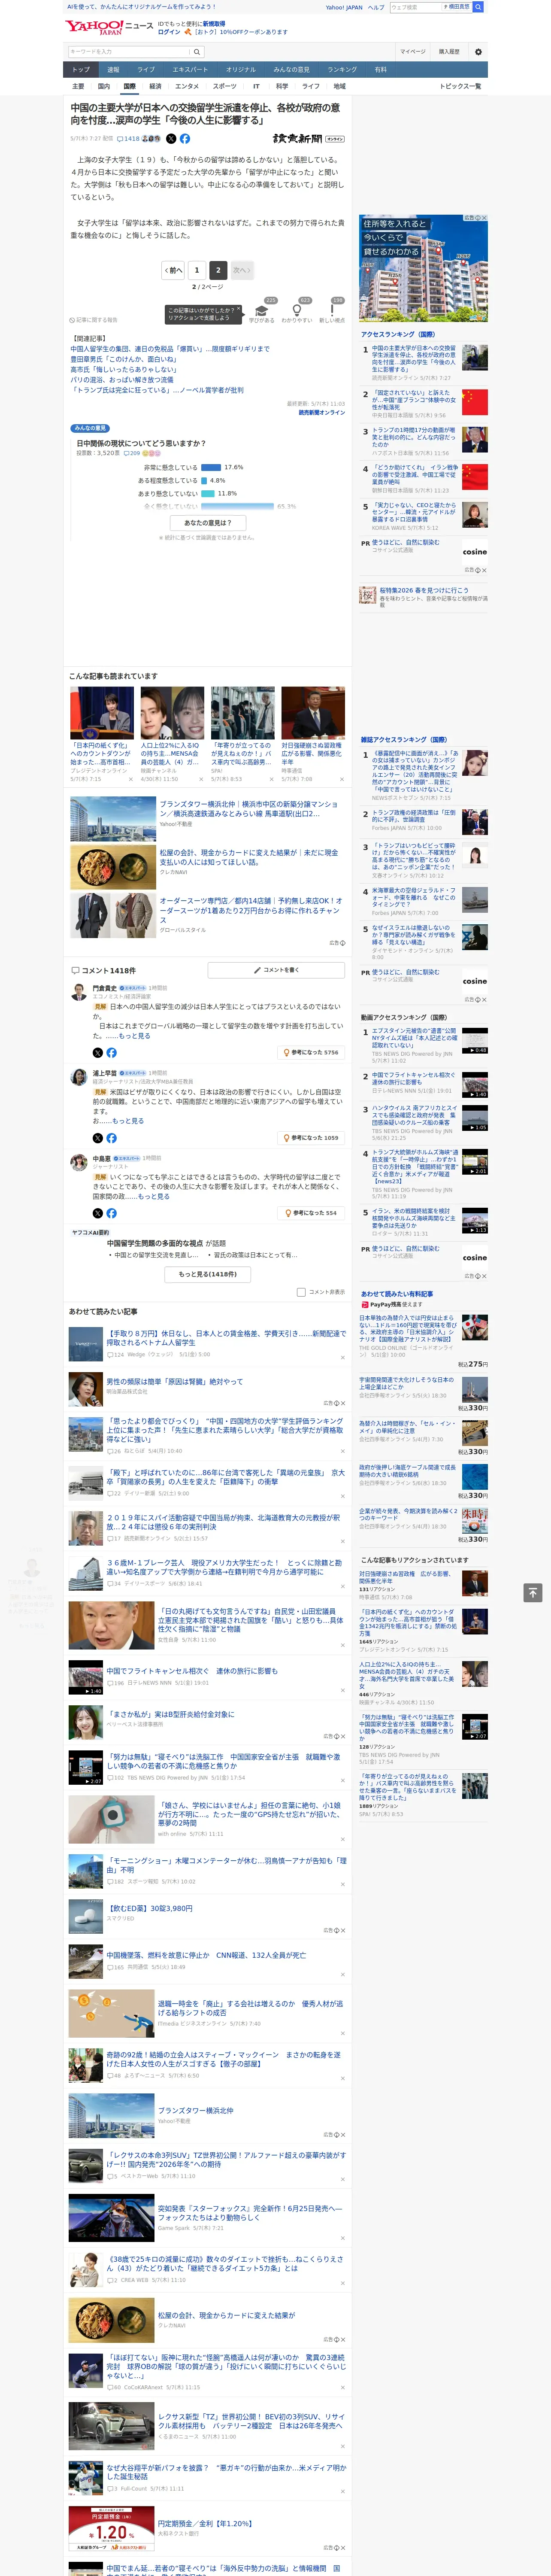The image size is (551, 2576).
Task: Share 浦上早苗's comment on Facebook
Action: tap(111, 1138)
